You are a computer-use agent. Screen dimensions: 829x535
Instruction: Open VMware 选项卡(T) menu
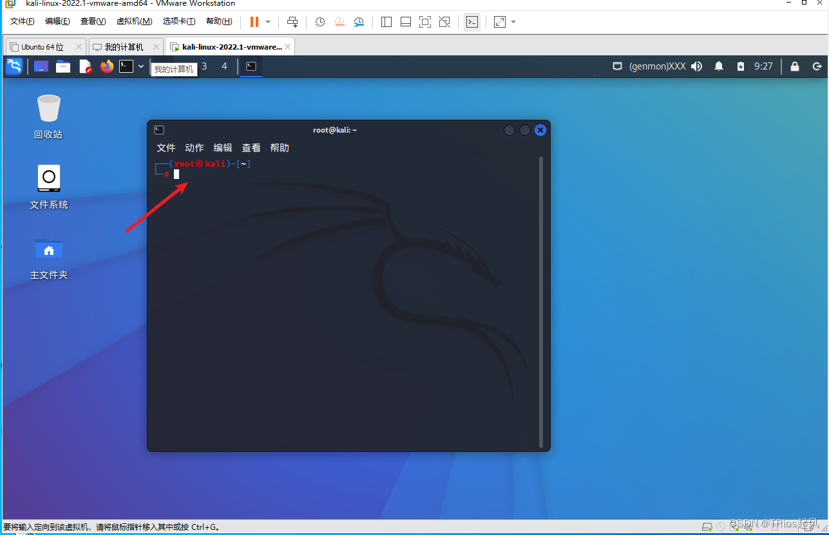179,21
